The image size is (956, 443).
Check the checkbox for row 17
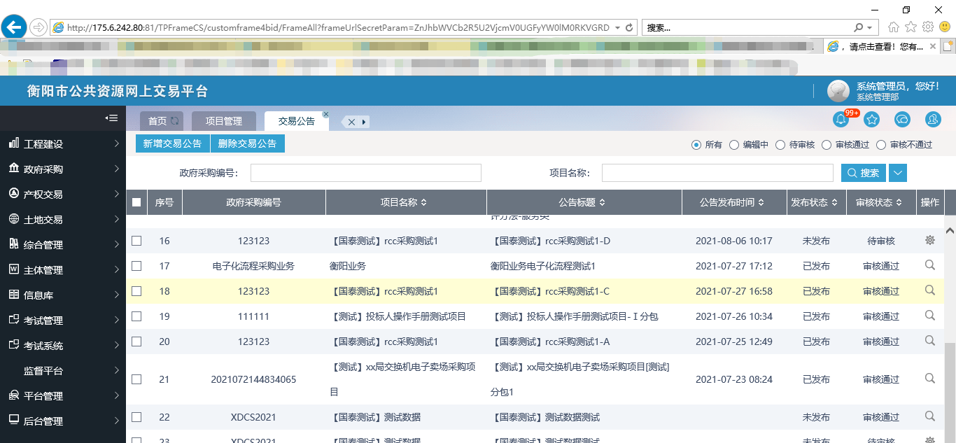pos(136,266)
